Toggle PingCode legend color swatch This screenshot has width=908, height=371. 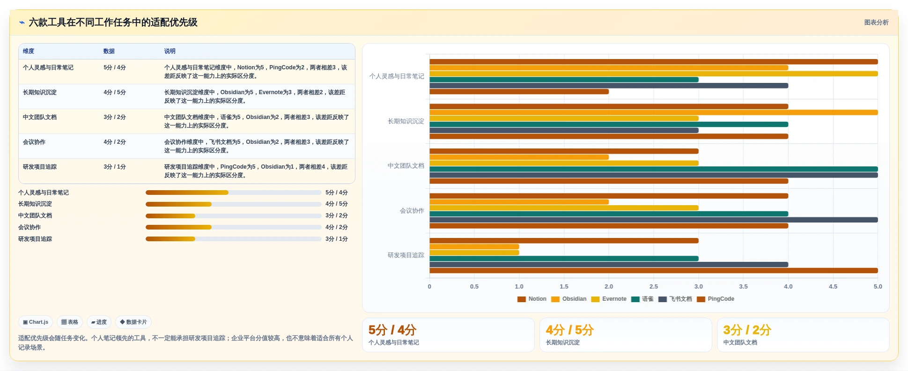pos(701,299)
